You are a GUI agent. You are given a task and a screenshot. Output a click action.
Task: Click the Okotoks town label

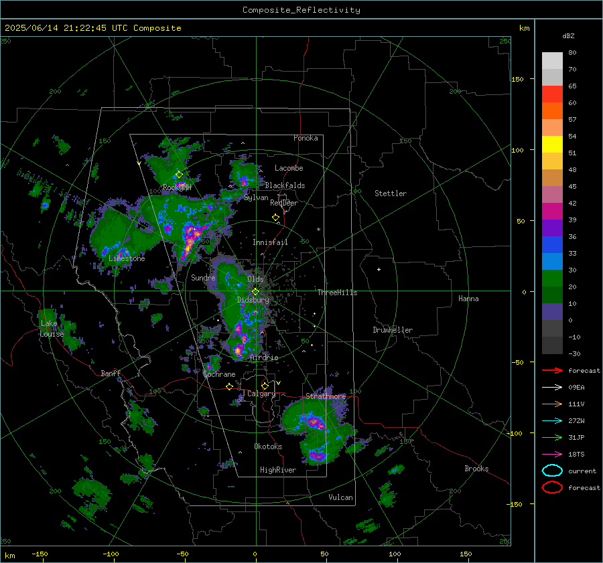tap(268, 447)
